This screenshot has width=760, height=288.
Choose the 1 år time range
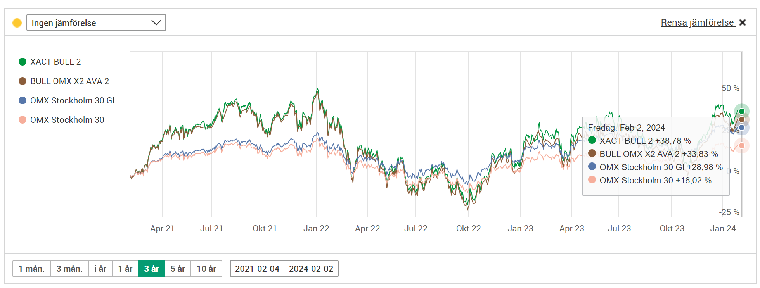coord(125,269)
